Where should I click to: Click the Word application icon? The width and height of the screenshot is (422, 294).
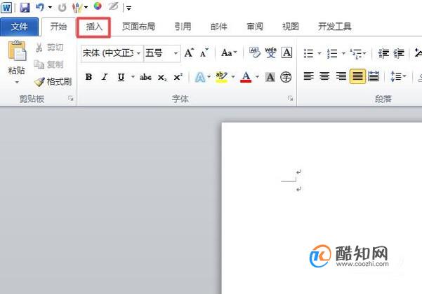[x=6, y=8]
